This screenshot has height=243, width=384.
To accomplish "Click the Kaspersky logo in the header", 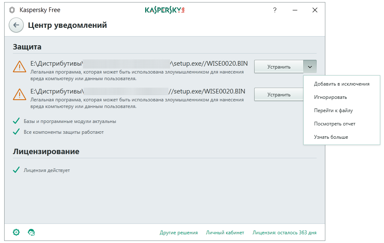I will click(165, 8).
